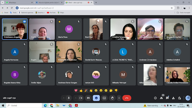The height and width of the screenshot is (108, 192).
Task: Toggle the camera button in call controls
Action: [81, 98]
